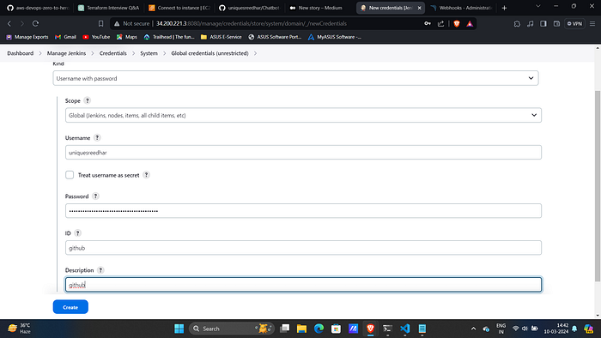This screenshot has height=338, width=601.
Task: Expand the Credentials breadcrumb chevron
Action: 133,53
